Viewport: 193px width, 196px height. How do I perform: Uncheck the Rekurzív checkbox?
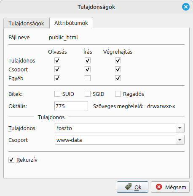[x=11, y=160]
